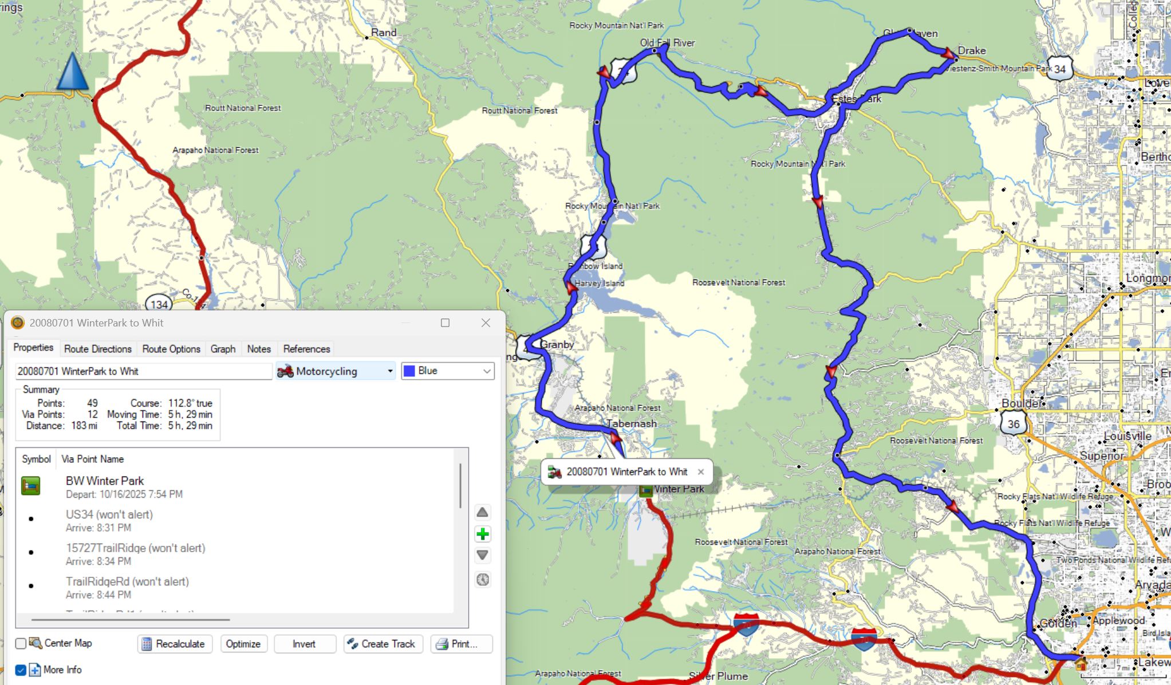Screen dimensions: 1171x685
Task: Click Invert route button
Action: [x=304, y=644]
